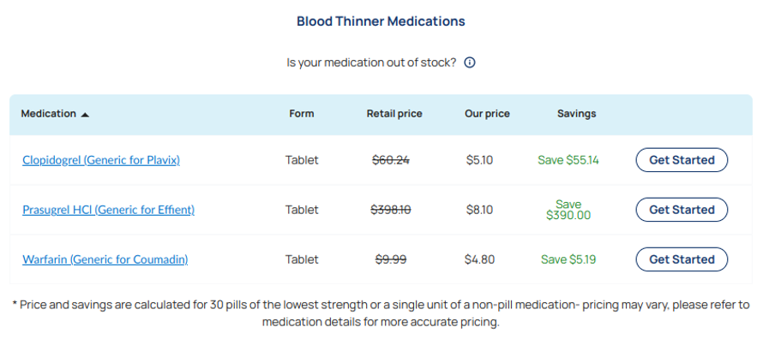Open Warfarin (Generic for Coumadin) link
763x345 pixels.
point(105,259)
